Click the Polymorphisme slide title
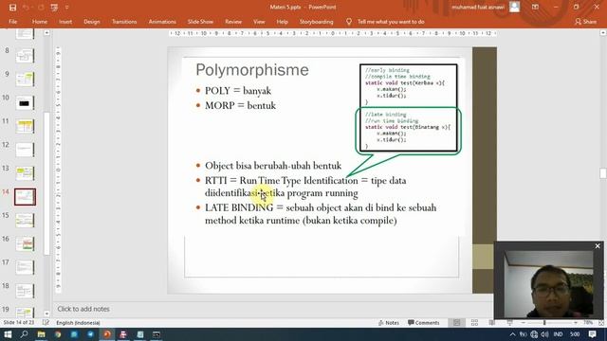Screen dimensions: 607x341 (x=252, y=70)
